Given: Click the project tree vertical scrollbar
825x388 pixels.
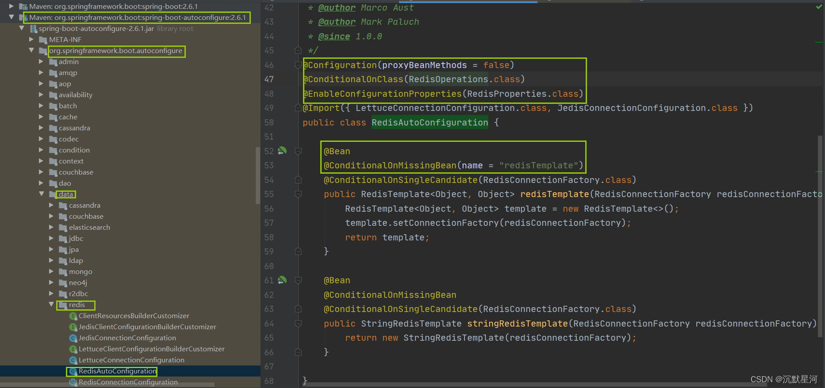Looking at the screenshot, I should click(x=258, y=175).
